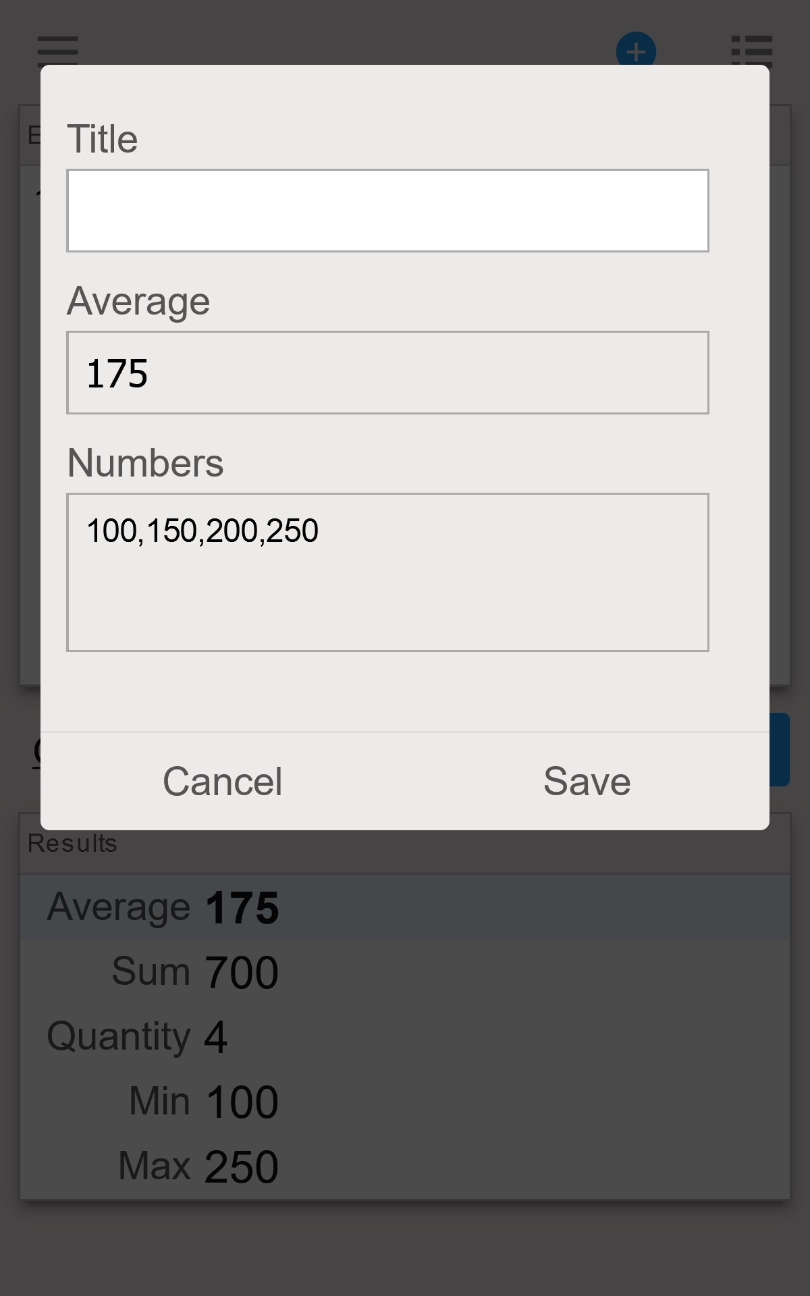Viewport: 810px width, 1296px height.
Task: Click the Numbers label in dialog
Action: 146,463
